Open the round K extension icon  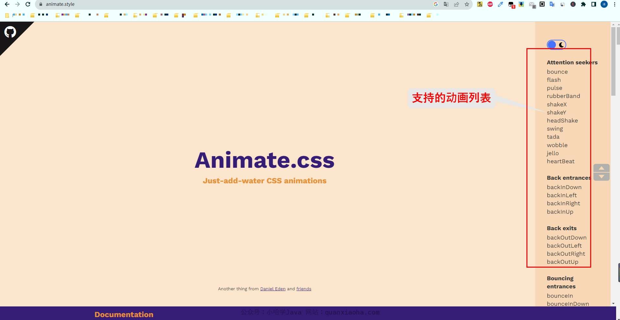tap(573, 4)
